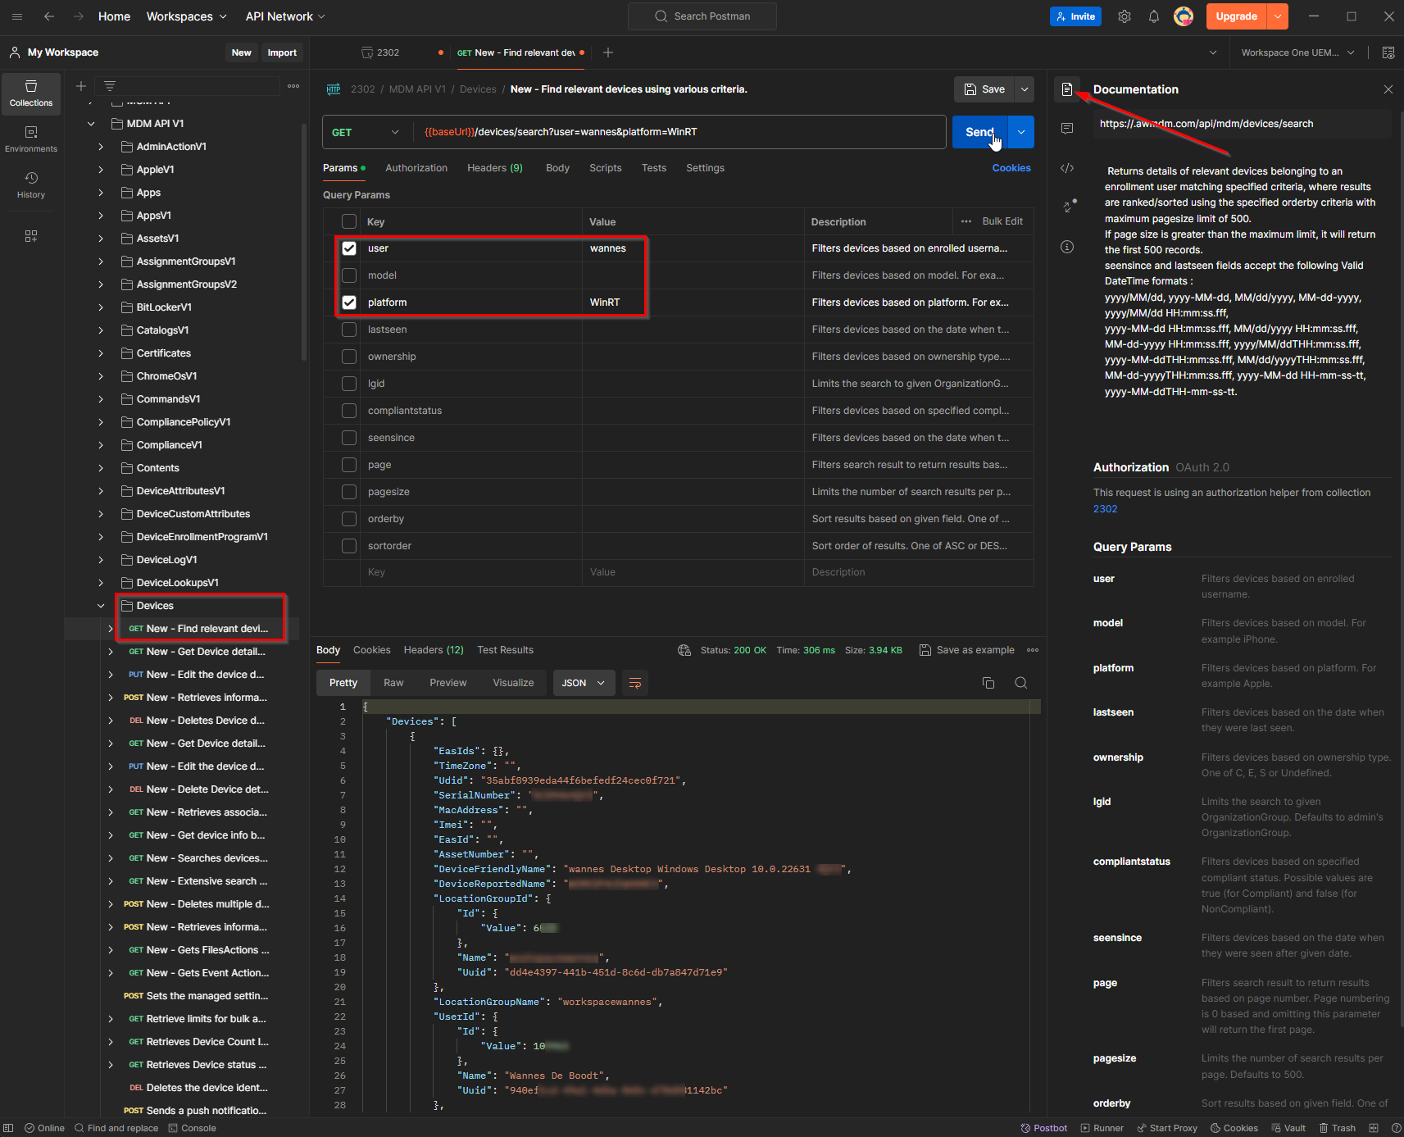This screenshot has height=1137, width=1404.
Task: Enable the pagesize query parameter
Action: pos(348,491)
